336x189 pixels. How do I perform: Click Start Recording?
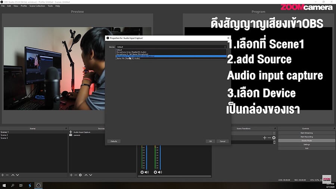[x=307, y=137]
